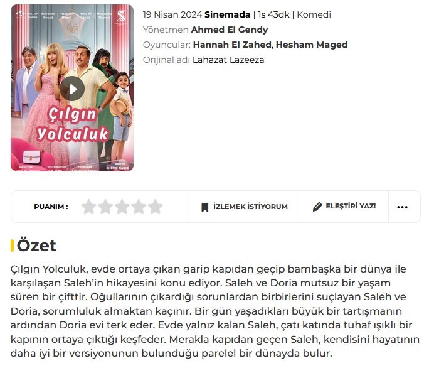The height and width of the screenshot is (378, 434).
Task: Toggle İZLEMEK İSTİYORUM watchlist button
Action: 244,207
